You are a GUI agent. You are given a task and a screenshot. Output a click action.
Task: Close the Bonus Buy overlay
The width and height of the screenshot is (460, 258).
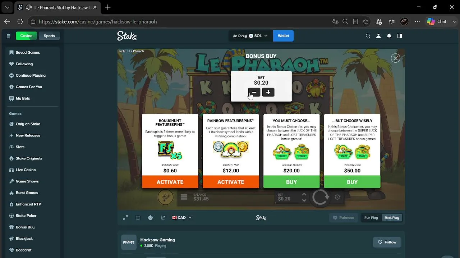click(395, 58)
